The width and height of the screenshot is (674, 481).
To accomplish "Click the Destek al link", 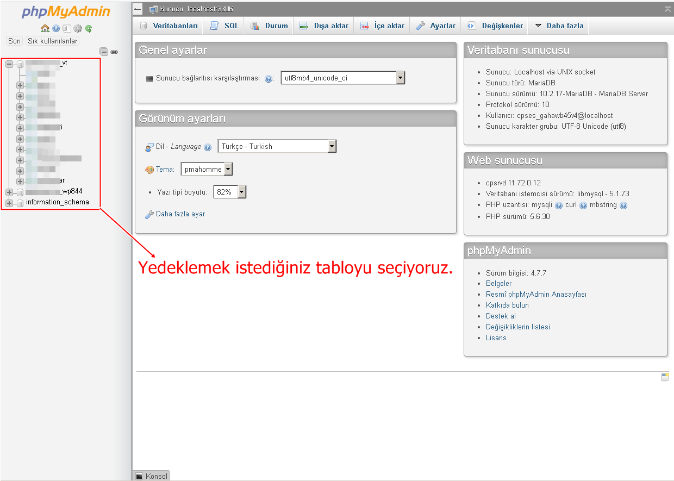I will pos(501,316).
